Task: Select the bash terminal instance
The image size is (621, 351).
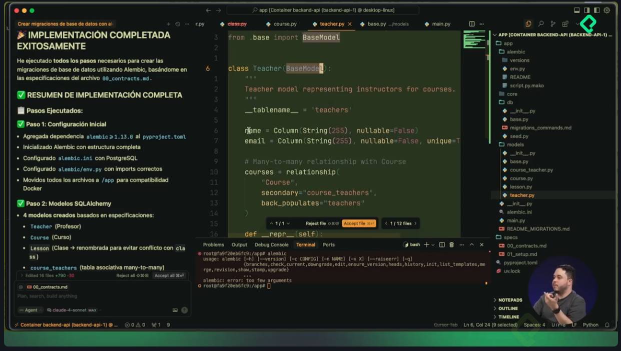Action: (x=412, y=244)
